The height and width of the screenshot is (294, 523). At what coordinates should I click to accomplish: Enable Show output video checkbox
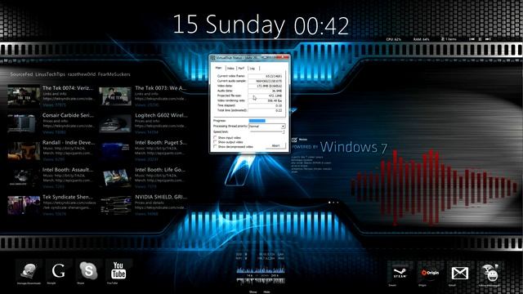[x=215, y=141]
